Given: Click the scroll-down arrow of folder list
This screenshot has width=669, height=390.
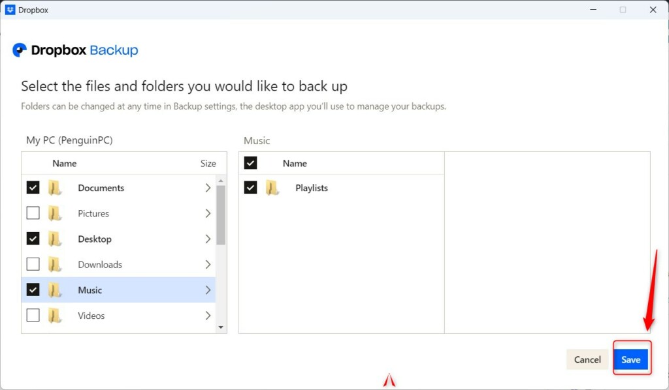Looking at the screenshot, I should tap(221, 327).
